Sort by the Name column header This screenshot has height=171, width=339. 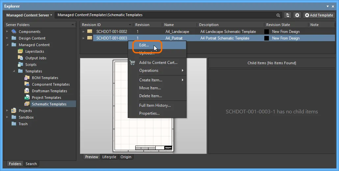click(179, 25)
